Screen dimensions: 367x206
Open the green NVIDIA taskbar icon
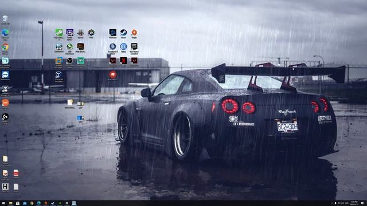pyautogui.click(x=60, y=203)
